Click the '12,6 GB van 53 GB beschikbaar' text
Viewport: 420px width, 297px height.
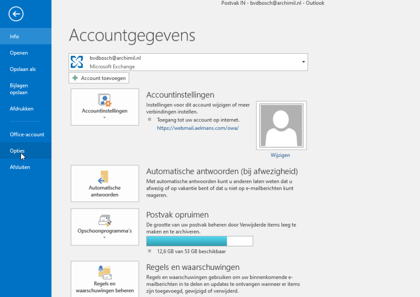pyautogui.click(x=191, y=251)
